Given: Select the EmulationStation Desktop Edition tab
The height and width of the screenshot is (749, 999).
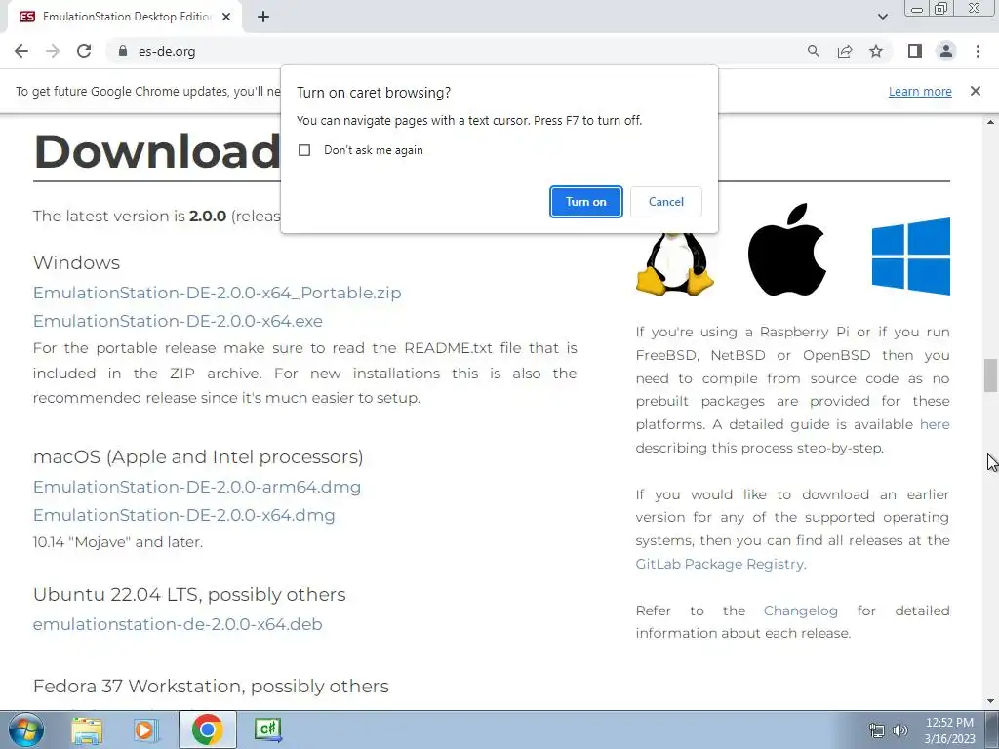Looking at the screenshot, I should coord(125,17).
